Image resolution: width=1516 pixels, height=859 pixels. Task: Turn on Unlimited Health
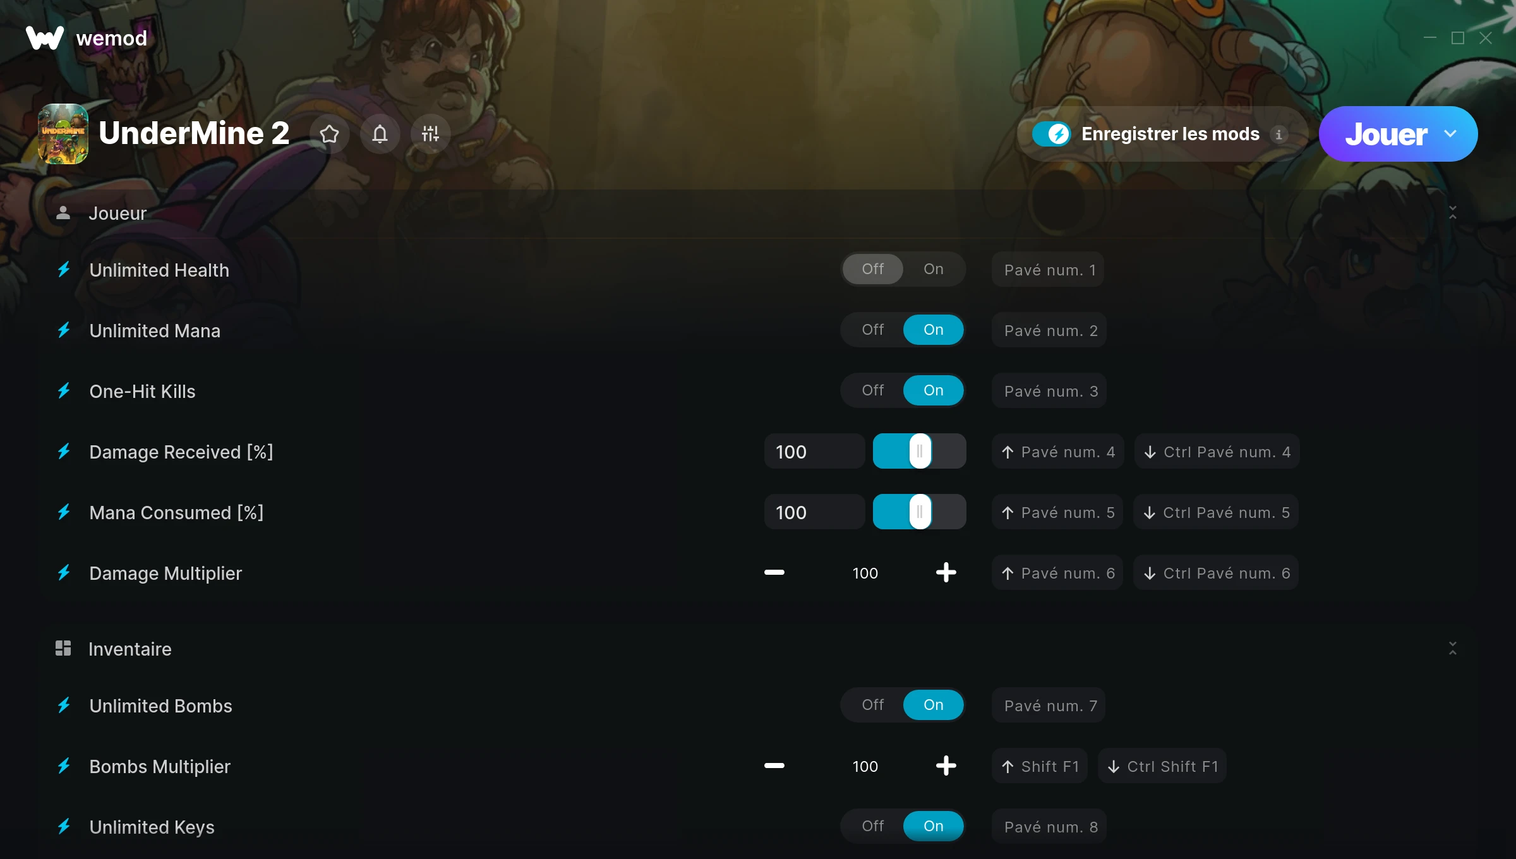[x=933, y=269]
